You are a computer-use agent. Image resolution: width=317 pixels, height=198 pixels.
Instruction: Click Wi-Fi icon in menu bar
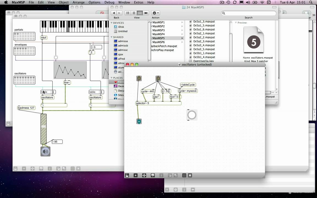pyautogui.click(x=262, y=2)
